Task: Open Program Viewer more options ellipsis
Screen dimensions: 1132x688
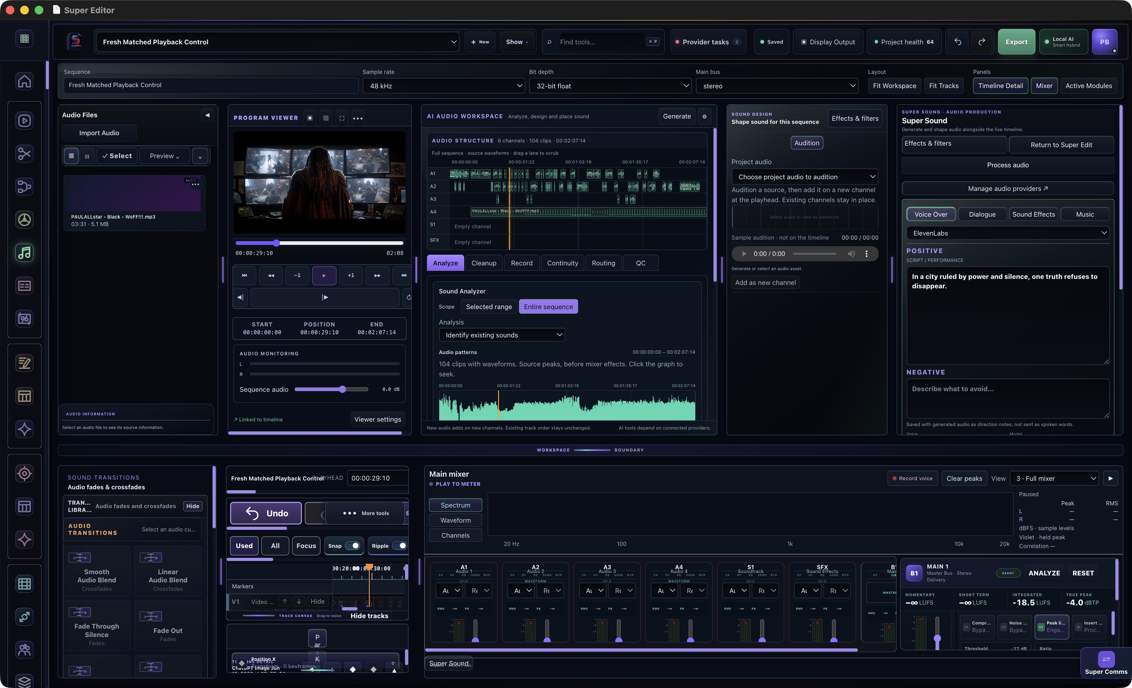Action: coord(358,118)
